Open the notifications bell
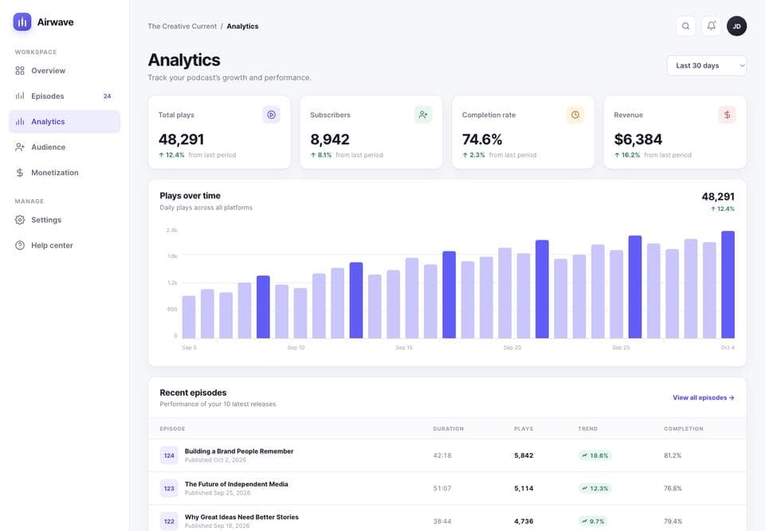The height and width of the screenshot is (531, 765). 712,26
